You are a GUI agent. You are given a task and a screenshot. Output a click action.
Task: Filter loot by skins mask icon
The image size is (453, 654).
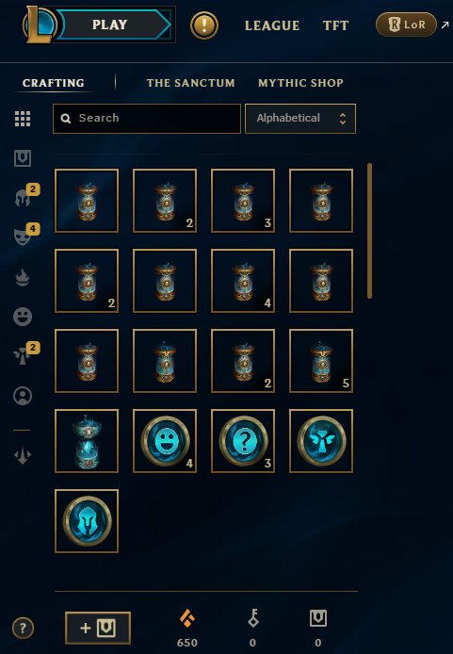click(23, 237)
